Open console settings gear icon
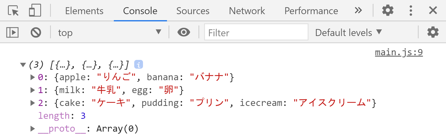The height and width of the screenshot is (136, 446). 433,32
